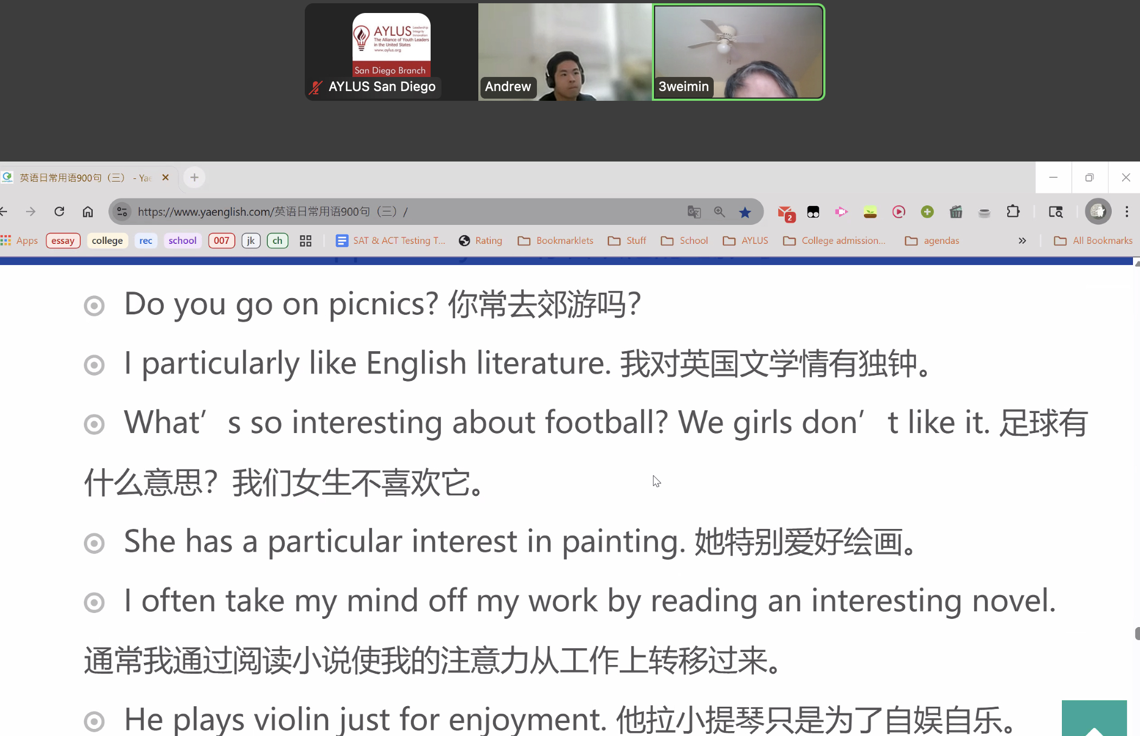1140x736 pixels.
Task: Reload the current page
Action: point(59,211)
